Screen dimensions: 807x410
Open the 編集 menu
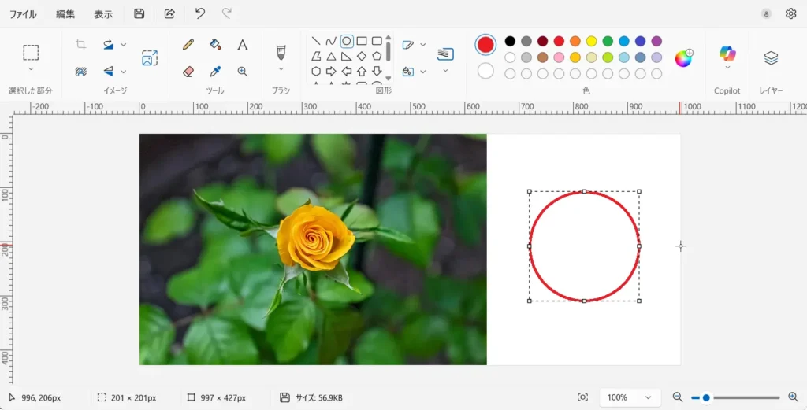(65, 14)
